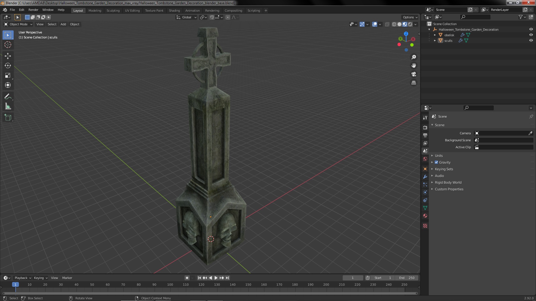Expand the Rigid Body World section

coord(448,182)
